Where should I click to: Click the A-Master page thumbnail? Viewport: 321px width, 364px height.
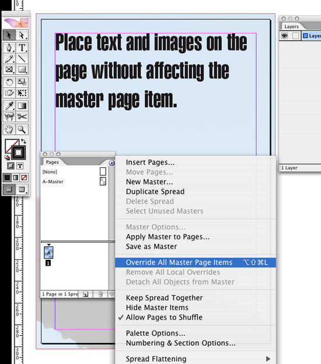(x=103, y=181)
